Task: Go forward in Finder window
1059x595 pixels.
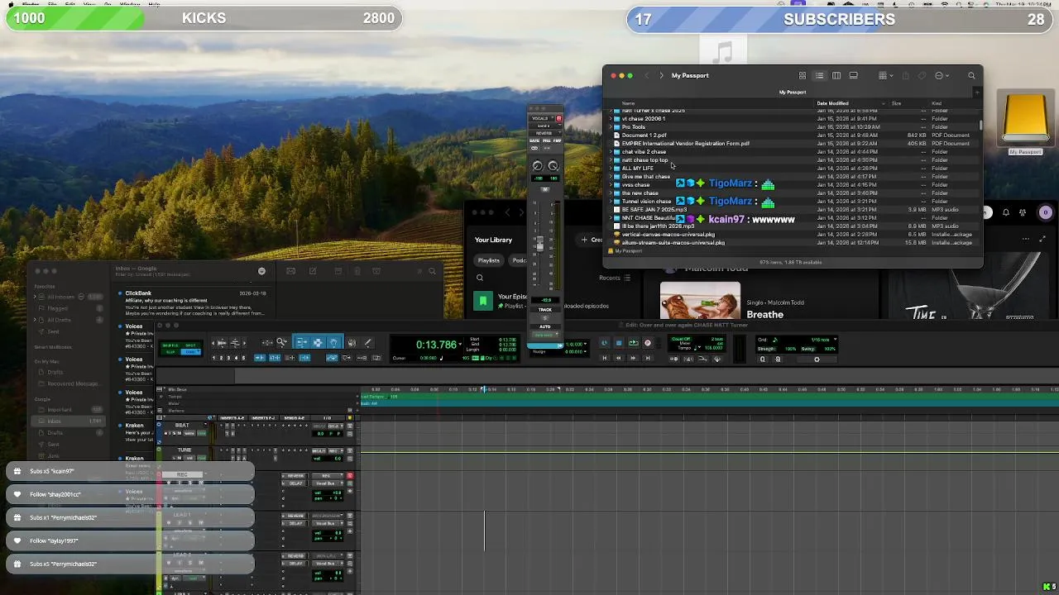Action: pos(661,75)
